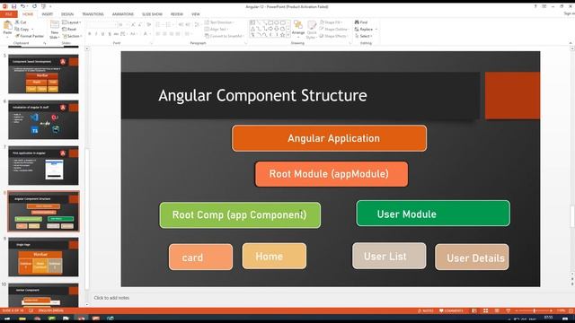The height and width of the screenshot is (323, 575).
Task: Select the User Module shape
Action: tap(433, 214)
